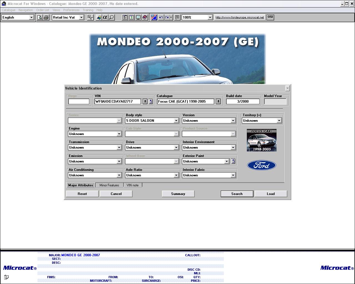The height and width of the screenshot is (284, 355).
Task: Open the Navigation menu
Action: click(x=26, y=10)
